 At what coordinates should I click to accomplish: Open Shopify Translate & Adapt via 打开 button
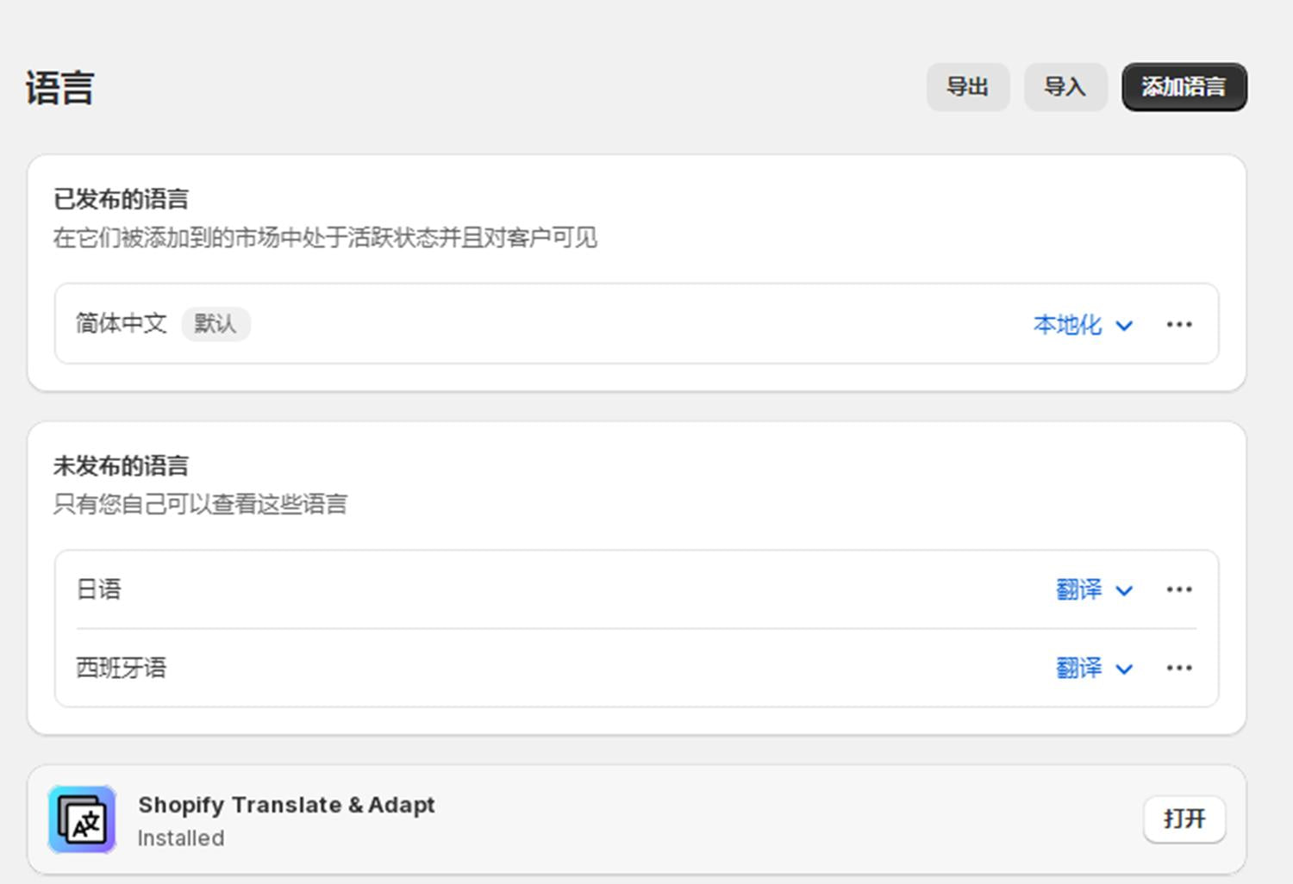[x=1184, y=819]
